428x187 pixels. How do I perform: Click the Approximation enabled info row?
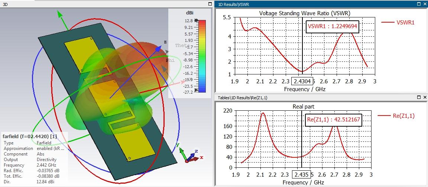pos(34,148)
